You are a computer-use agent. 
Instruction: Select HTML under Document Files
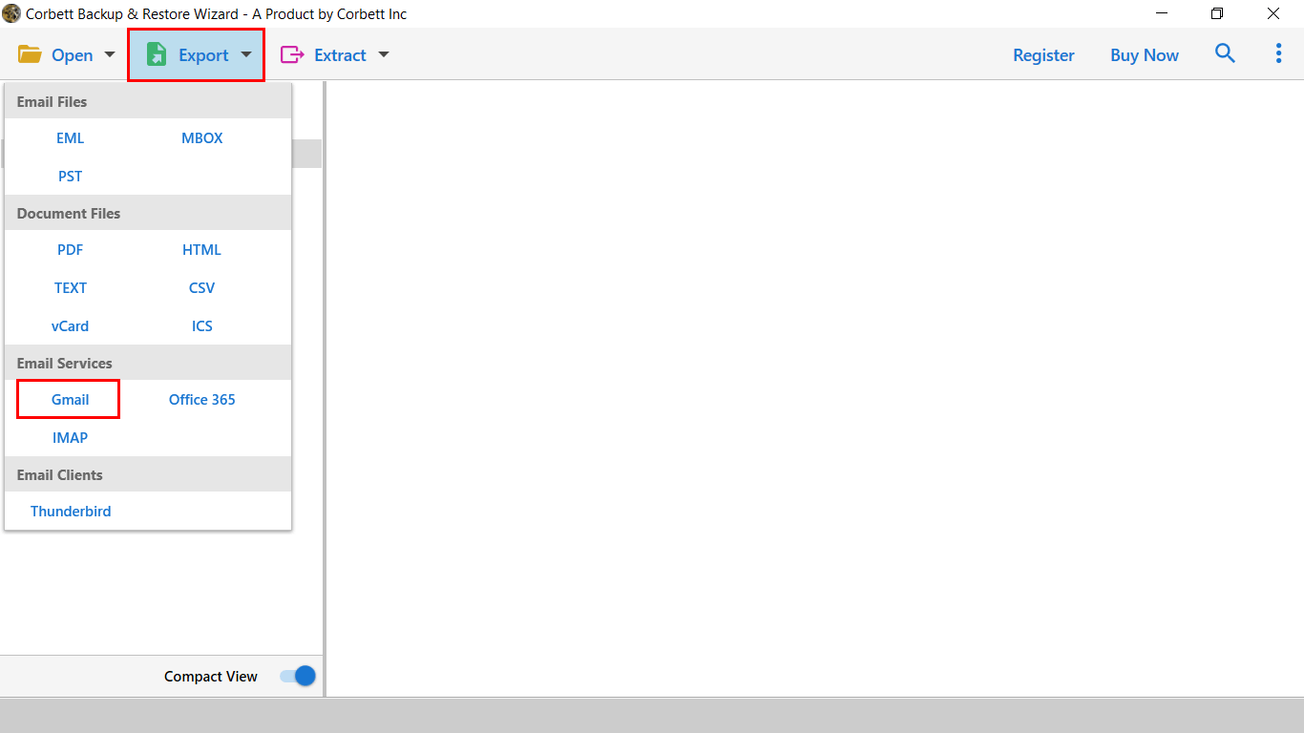tap(201, 249)
